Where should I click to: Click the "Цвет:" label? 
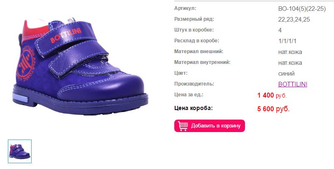click(x=181, y=73)
